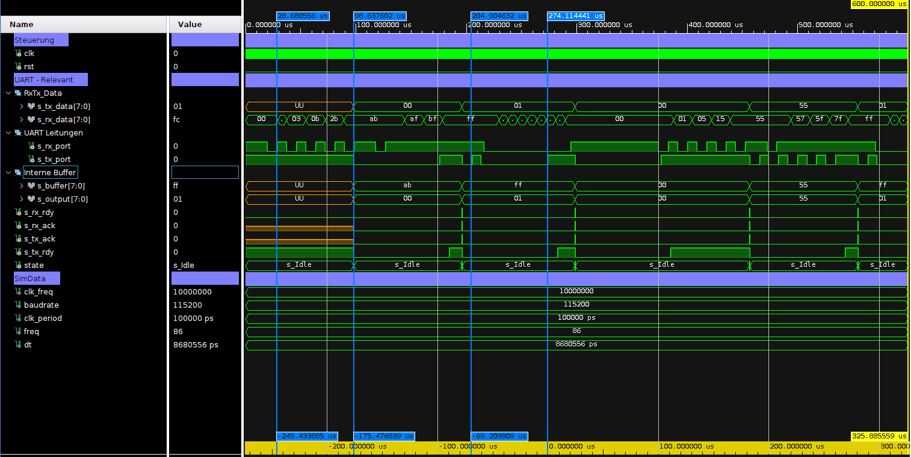Click the -245.433885 us delta label
Image resolution: width=911 pixels, height=457 pixels.
[307, 436]
